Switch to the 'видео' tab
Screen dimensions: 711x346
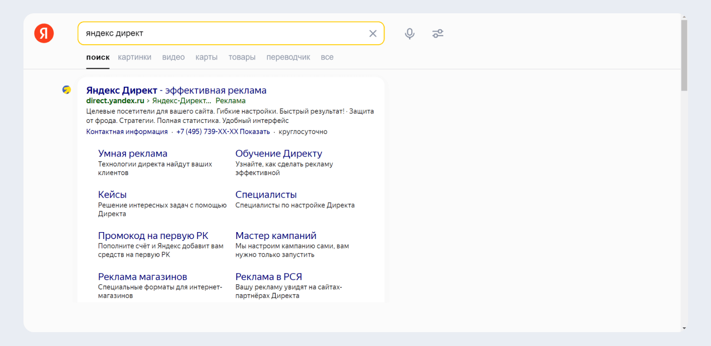point(173,57)
